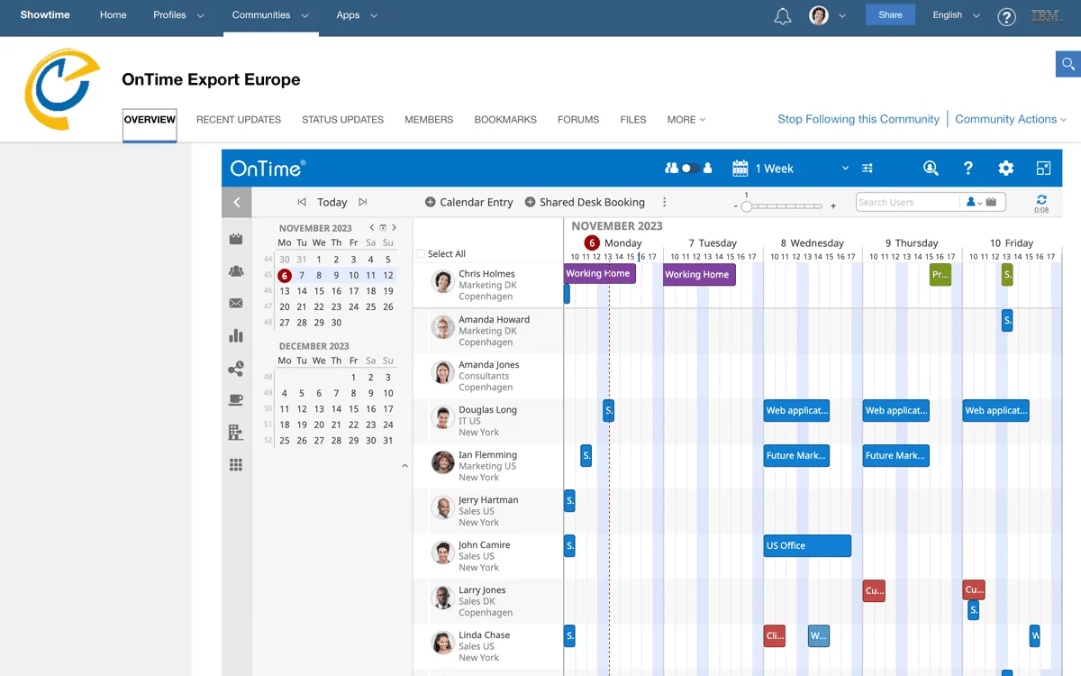Image resolution: width=1081 pixels, height=676 pixels.
Task: Open the Communities dropdown menu
Action: pos(270,15)
